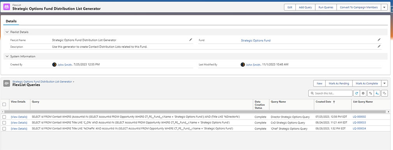Click Convert To Campaign Members
The width and height of the screenshot is (393, 150).
[x=359, y=7]
